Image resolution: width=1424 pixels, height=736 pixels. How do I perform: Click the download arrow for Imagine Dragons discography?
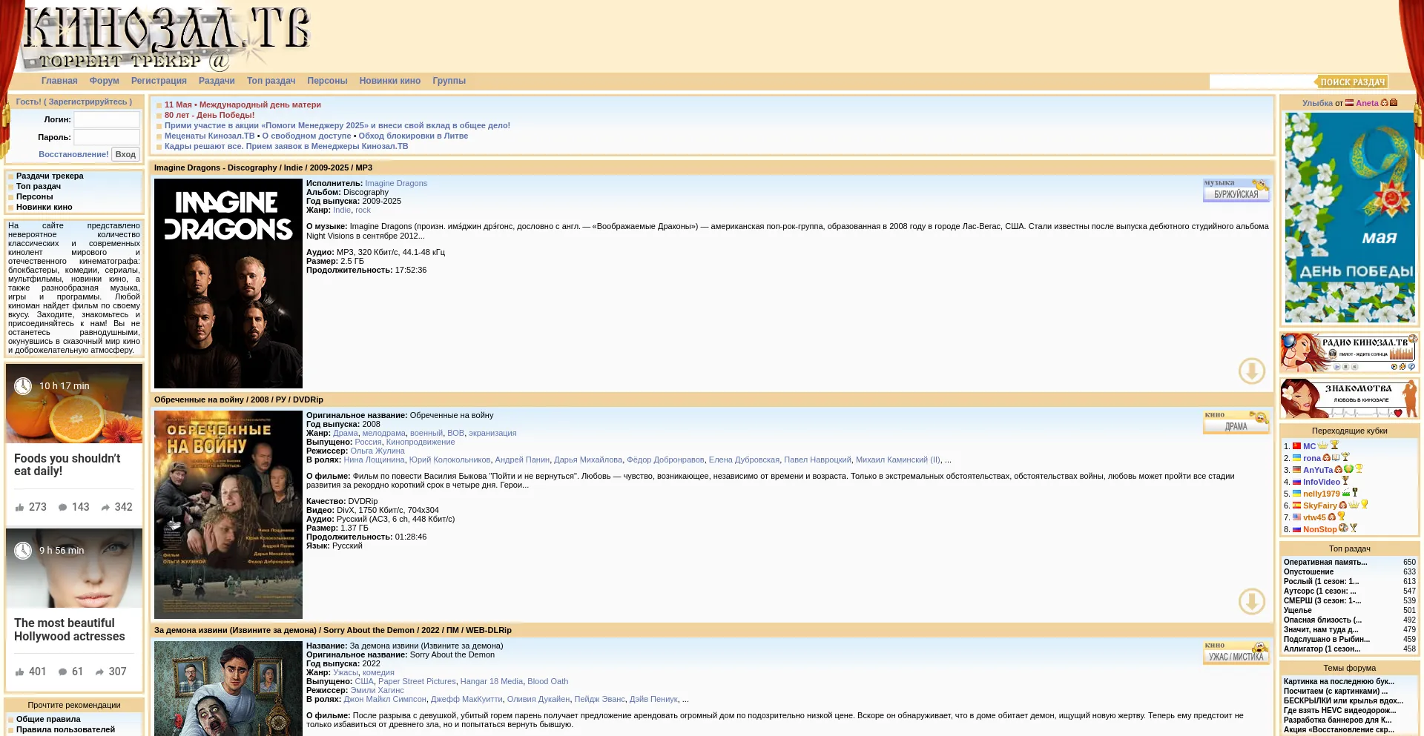pos(1251,371)
